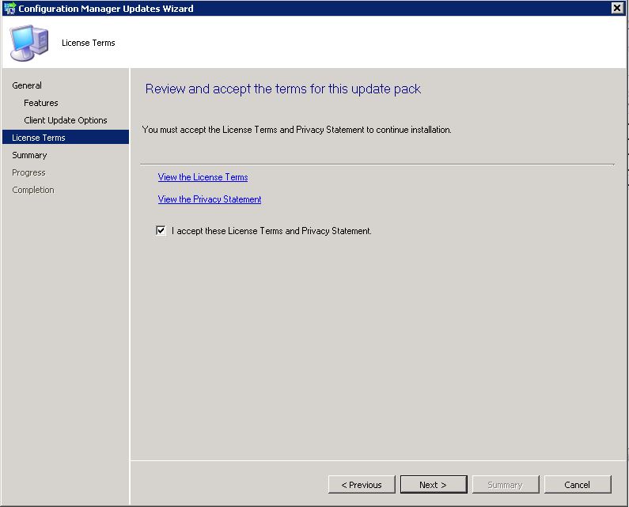
Task: Click the License Terms page header title
Action: click(89, 43)
